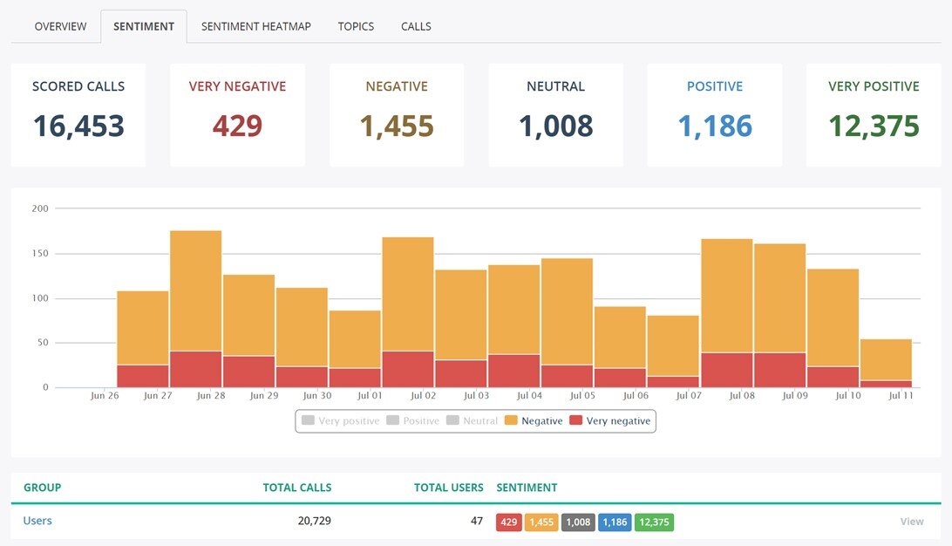Viewport: 952px width, 546px height.
Task: Open the Sentiment Heatmap tab
Action: [255, 26]
